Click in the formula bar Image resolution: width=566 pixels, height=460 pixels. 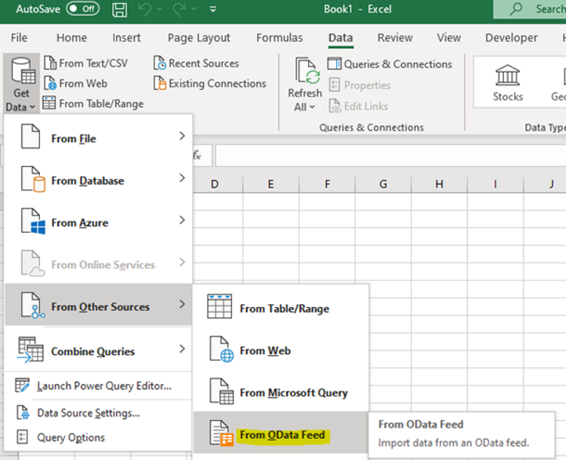390,155
